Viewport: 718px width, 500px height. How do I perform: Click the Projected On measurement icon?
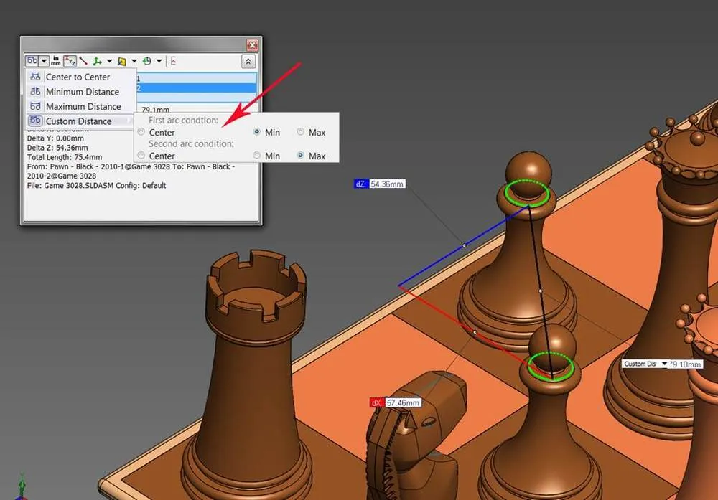point(122,60)
